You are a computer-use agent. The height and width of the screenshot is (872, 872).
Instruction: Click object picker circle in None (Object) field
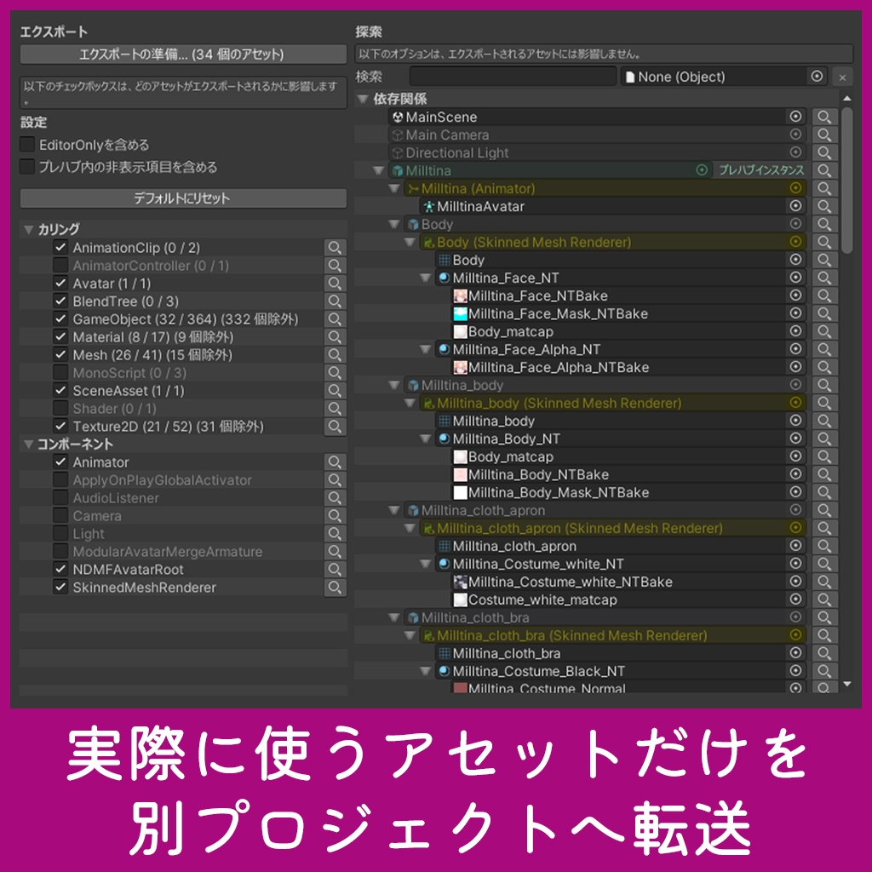(817, 76)
